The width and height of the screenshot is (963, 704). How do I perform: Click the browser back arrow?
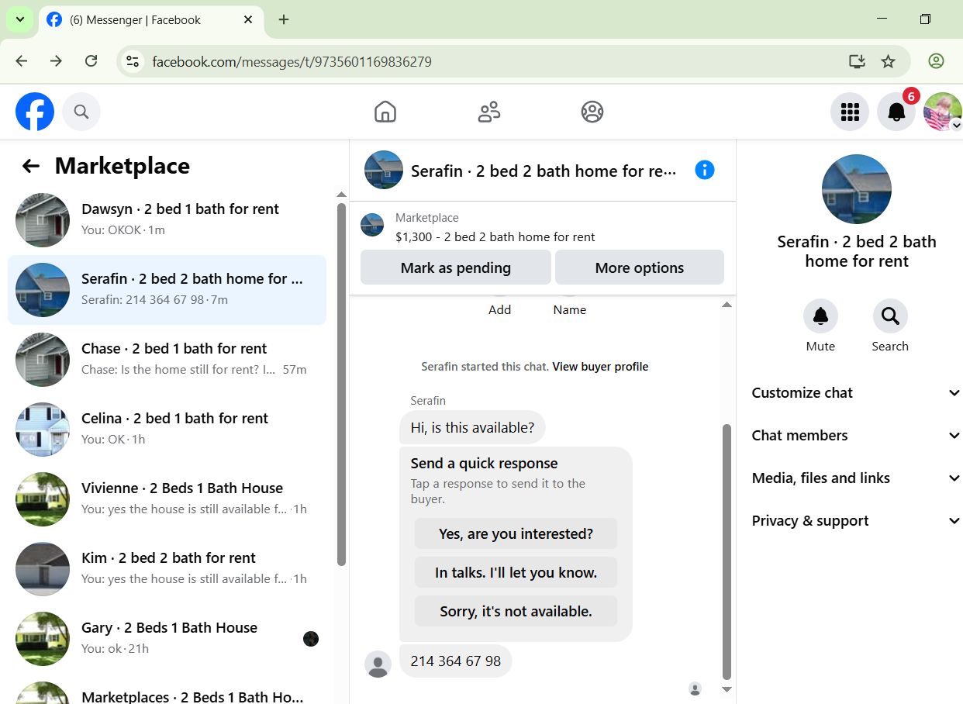coord(21,61)
